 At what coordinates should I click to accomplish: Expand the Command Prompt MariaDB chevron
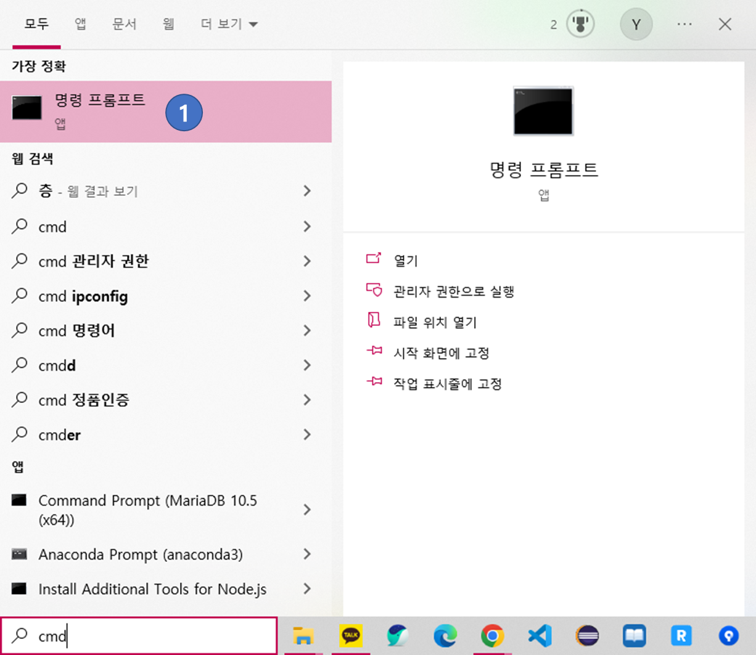(307, 510)
